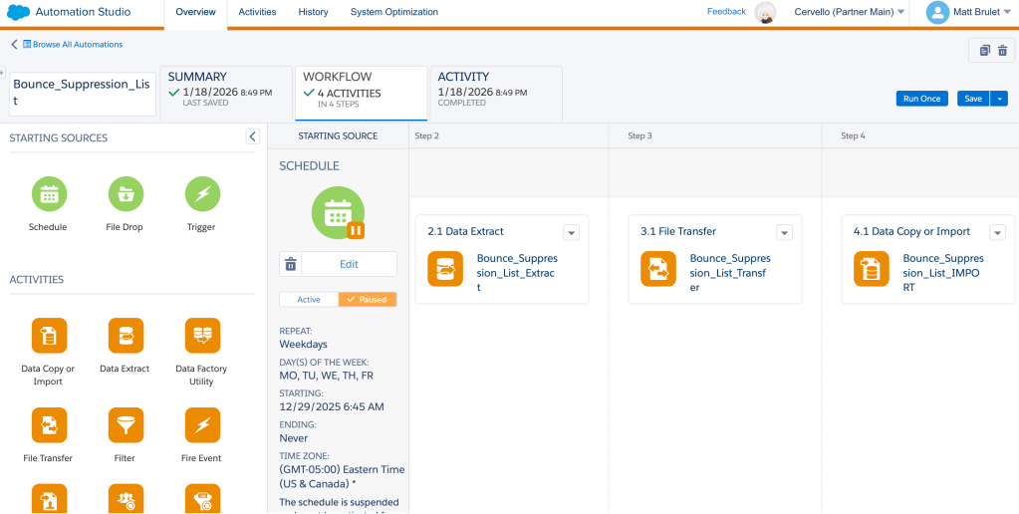The height and width of the screenshot is (514, 1019).
Task: Select the Filter activity icon
Action: point(126,425)
